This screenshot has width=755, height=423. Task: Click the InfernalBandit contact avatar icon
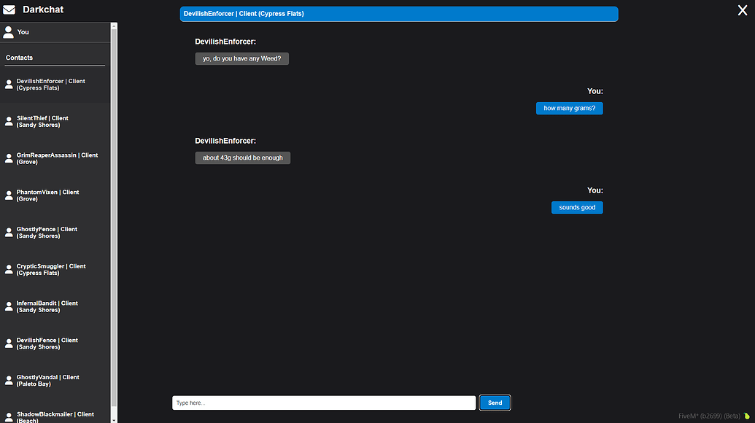(x=9, y=306)
